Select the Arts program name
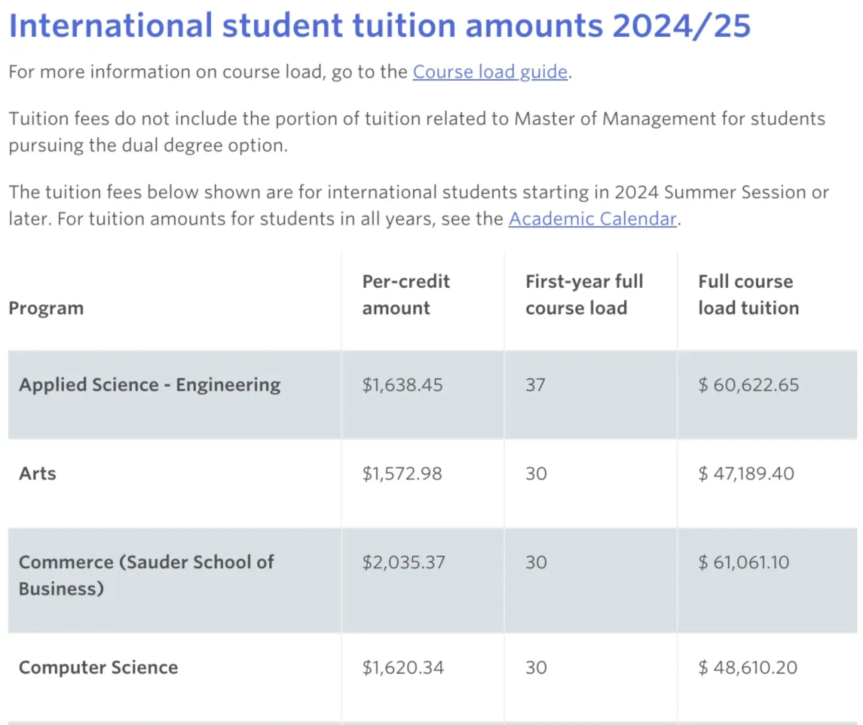The image size is (863, 725). 38,474
